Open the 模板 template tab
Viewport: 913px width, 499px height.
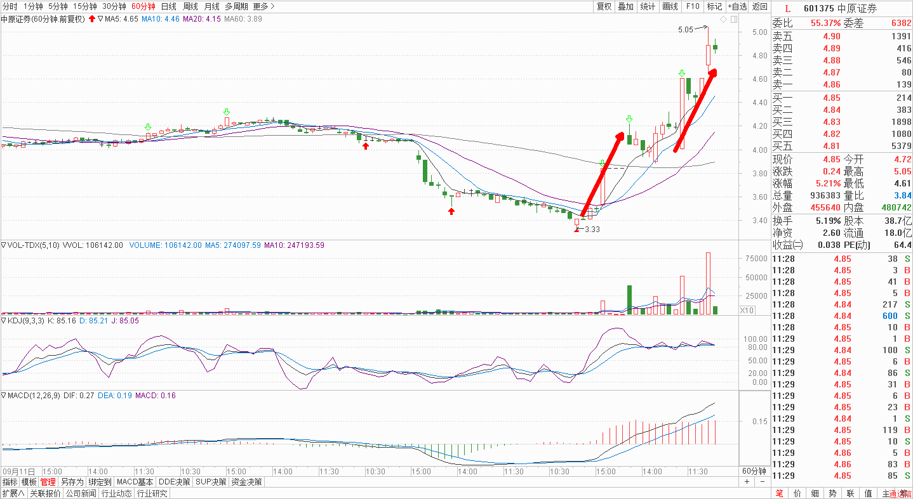point(29,482)
